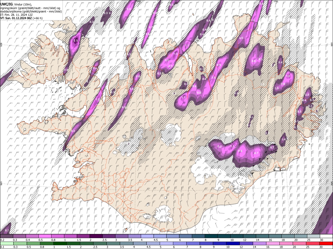Pick the 18 grey-teal swatch in the upper legend row
Image resolution: width=333 pixels, height=249 pixels.
288,236
